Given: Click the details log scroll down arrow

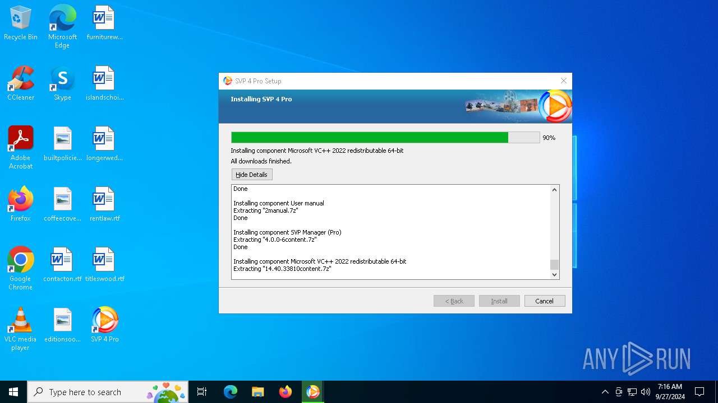Looking at the screenshot, I should [554, 274].
